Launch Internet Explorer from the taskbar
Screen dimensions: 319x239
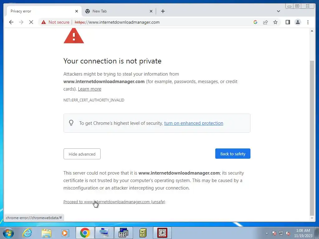tap(27, 233)
